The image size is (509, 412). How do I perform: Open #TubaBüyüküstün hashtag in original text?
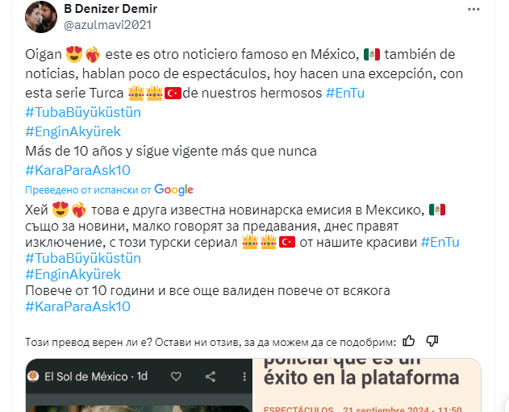click(83, 112)
